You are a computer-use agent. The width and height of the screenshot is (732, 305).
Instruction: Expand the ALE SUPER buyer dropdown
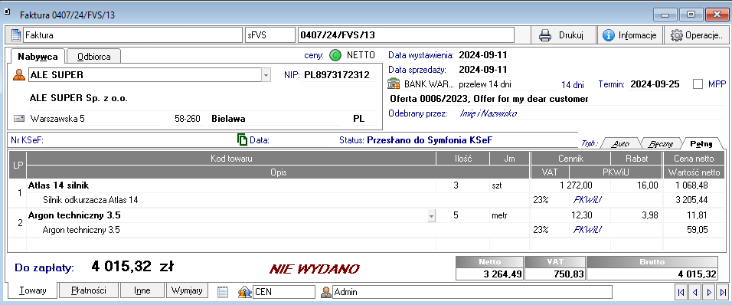pos(266,75)
